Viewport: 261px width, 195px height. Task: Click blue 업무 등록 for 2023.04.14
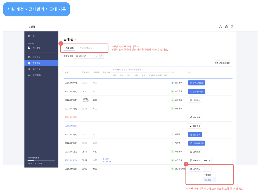(195, 134)
